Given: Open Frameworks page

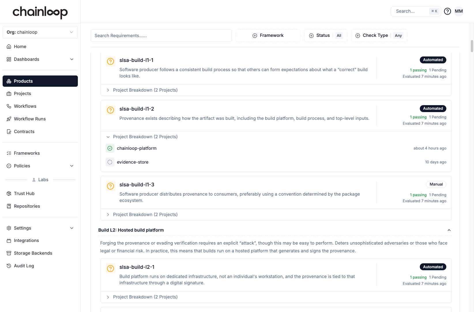Looking at the screenshot, I should 40,153.
